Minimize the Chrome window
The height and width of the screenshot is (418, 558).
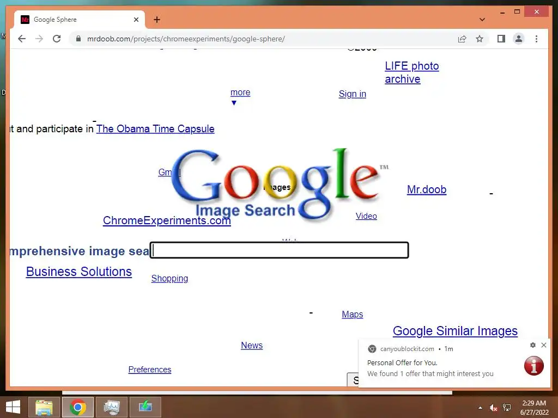502,13
